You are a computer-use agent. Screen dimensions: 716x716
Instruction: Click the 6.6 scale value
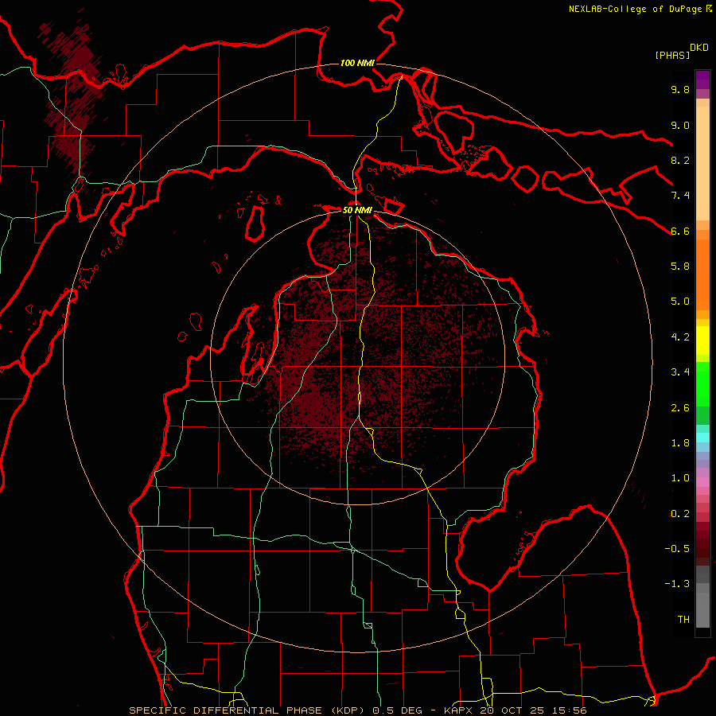coord(680,231)
